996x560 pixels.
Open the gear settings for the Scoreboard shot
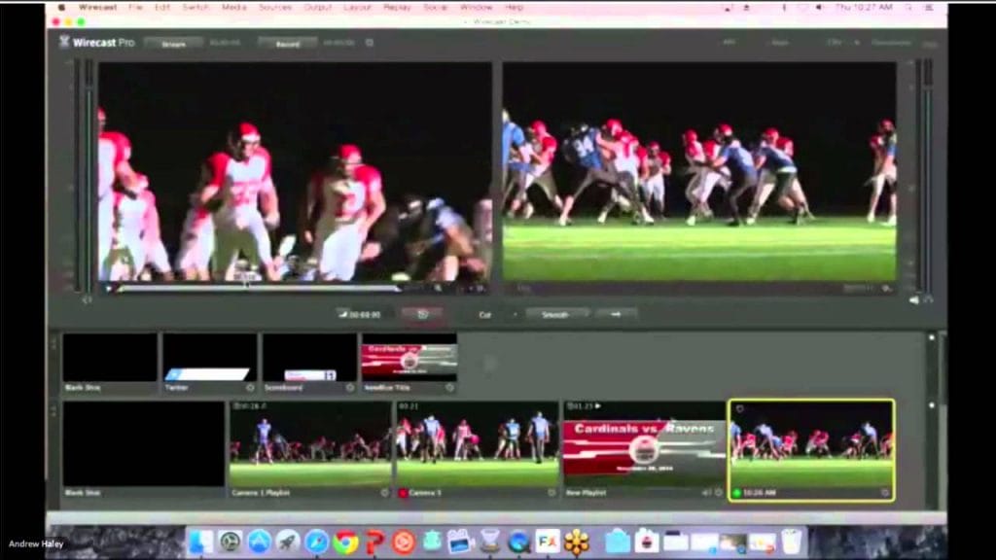coord(350,386)
